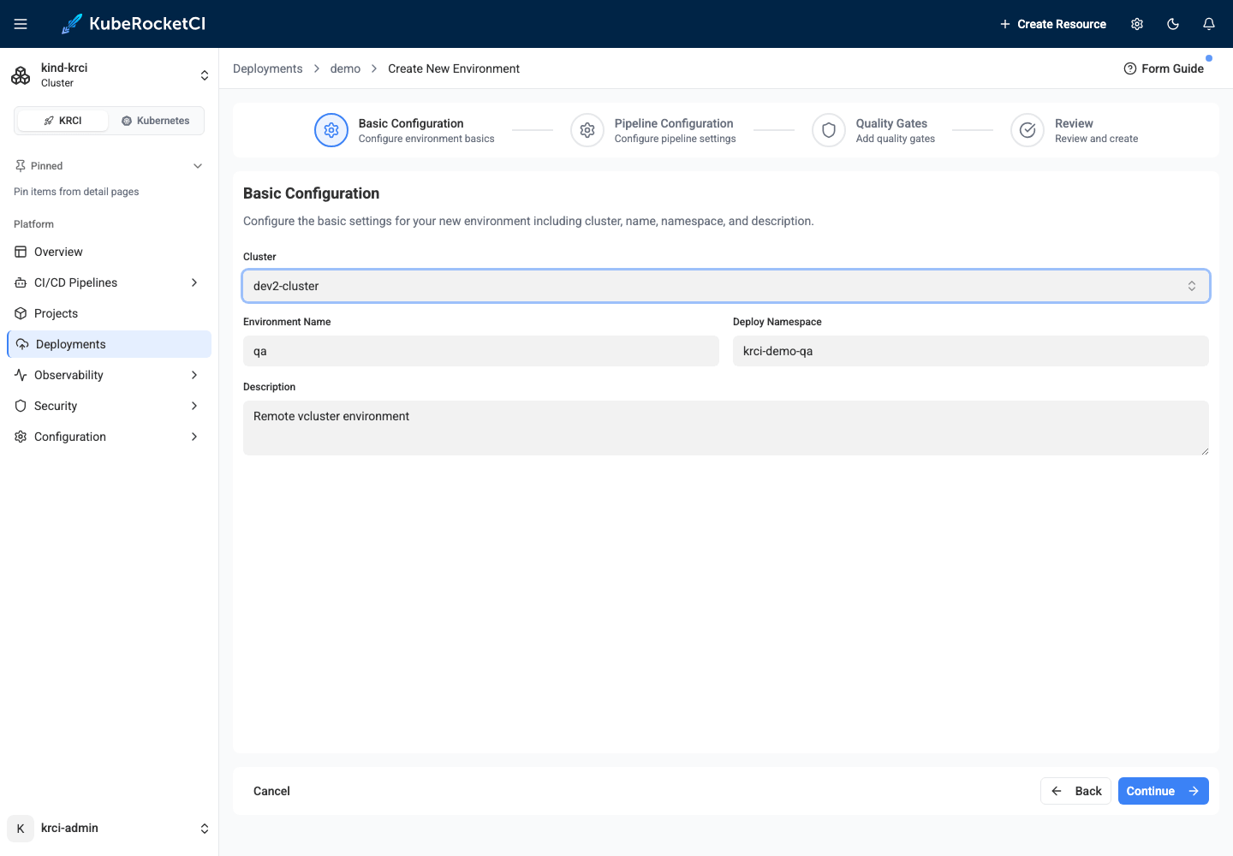
Task: Open the Cluster dropdown dev2-cluster
Action: [726, 286]
